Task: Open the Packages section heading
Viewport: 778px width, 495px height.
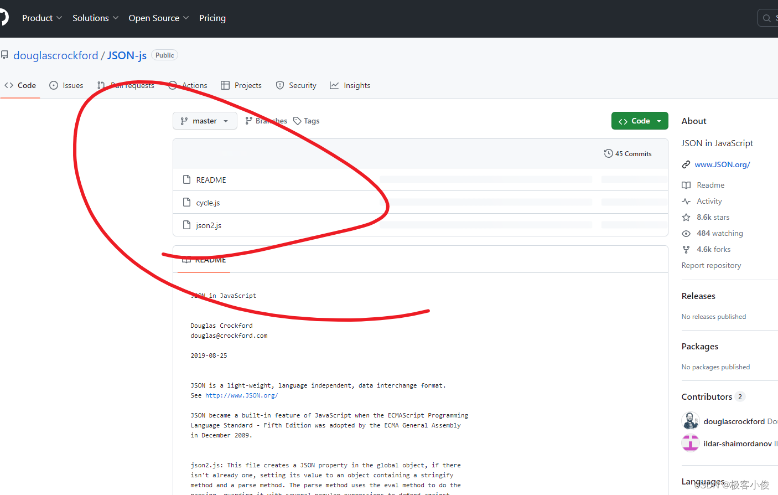Action: [x=700, y=347]
